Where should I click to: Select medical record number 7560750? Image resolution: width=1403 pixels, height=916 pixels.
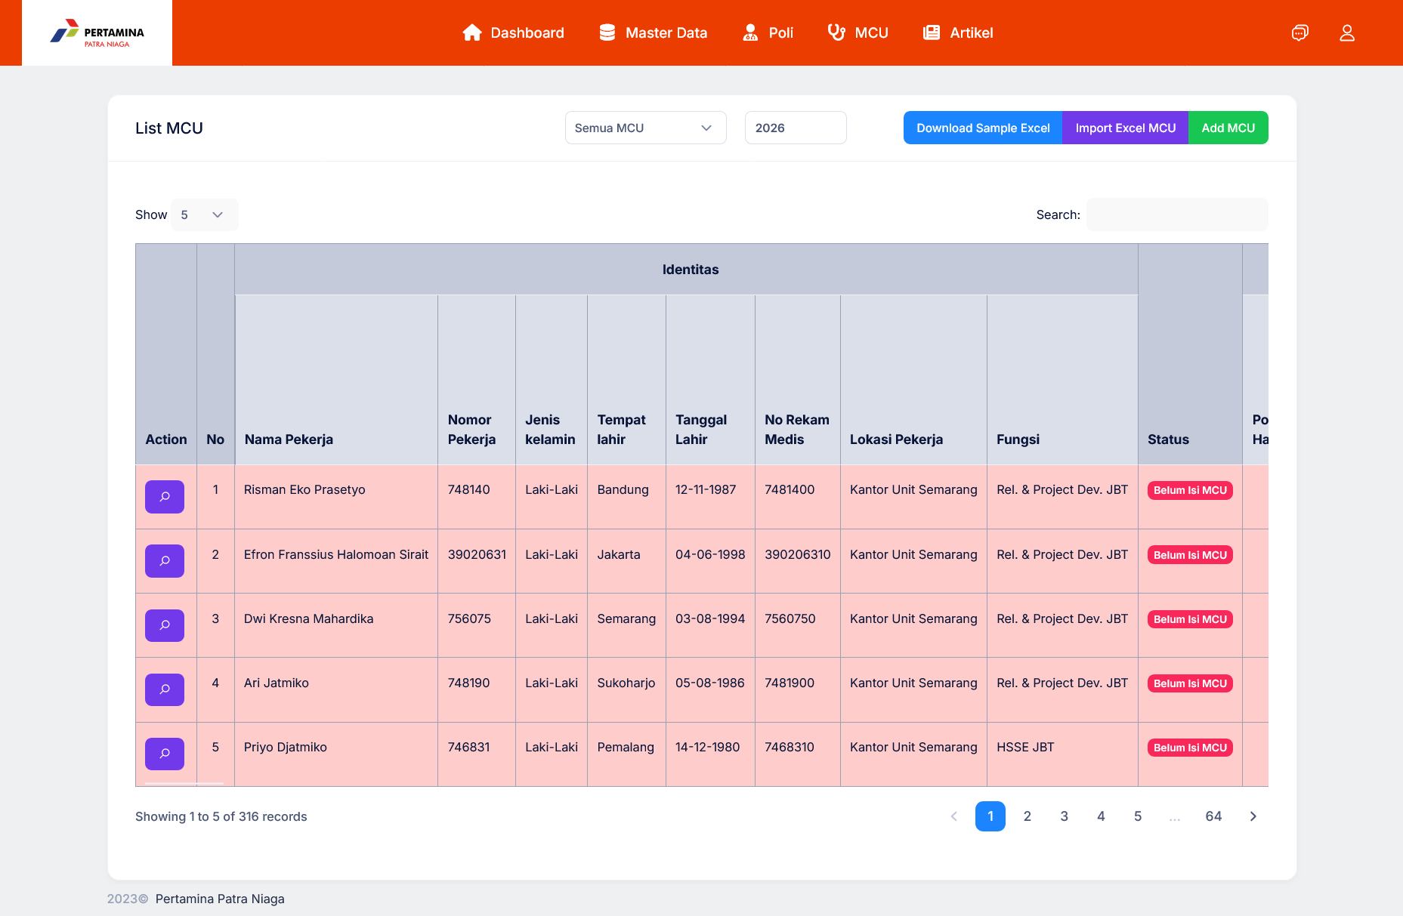[x=797, y=625]
